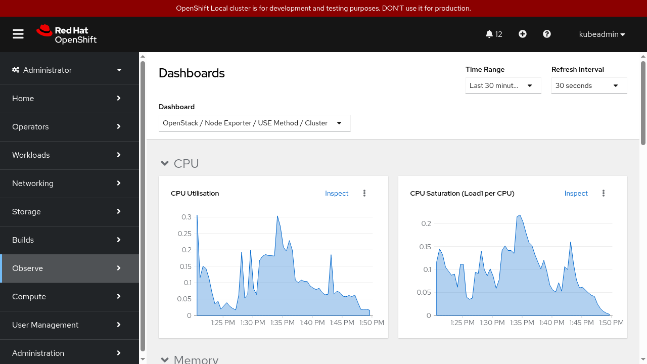Open CPU Saturation kebab menu

click(604, 193)
